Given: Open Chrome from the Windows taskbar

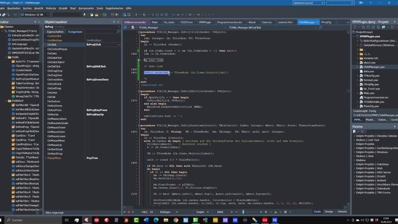Looking at the screenshot, I should (x=175, y=220).
